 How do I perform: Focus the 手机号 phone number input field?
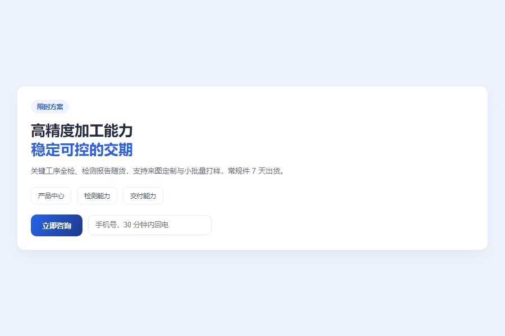(150, 225)
